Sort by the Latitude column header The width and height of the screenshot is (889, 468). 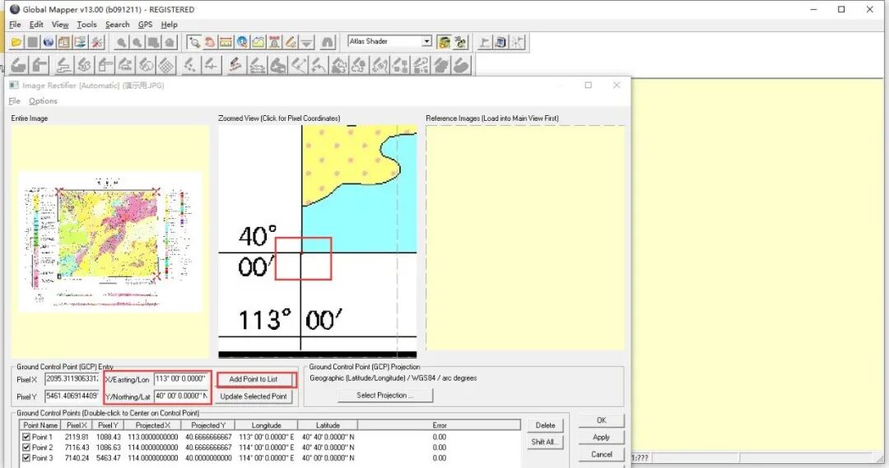point(328,425)
